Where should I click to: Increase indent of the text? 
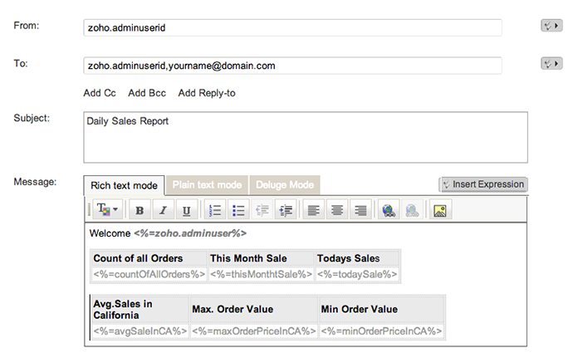(287, 210)
